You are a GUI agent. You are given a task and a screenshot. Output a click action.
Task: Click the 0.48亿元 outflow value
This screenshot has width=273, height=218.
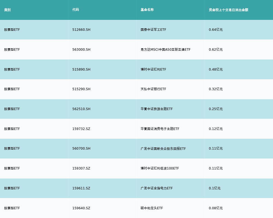[216, 69]
